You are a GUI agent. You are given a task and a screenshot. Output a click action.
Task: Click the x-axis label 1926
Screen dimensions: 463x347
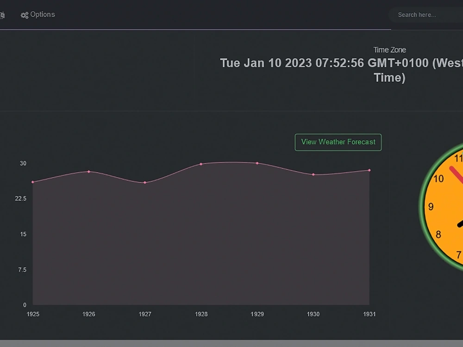click(89, 314)
